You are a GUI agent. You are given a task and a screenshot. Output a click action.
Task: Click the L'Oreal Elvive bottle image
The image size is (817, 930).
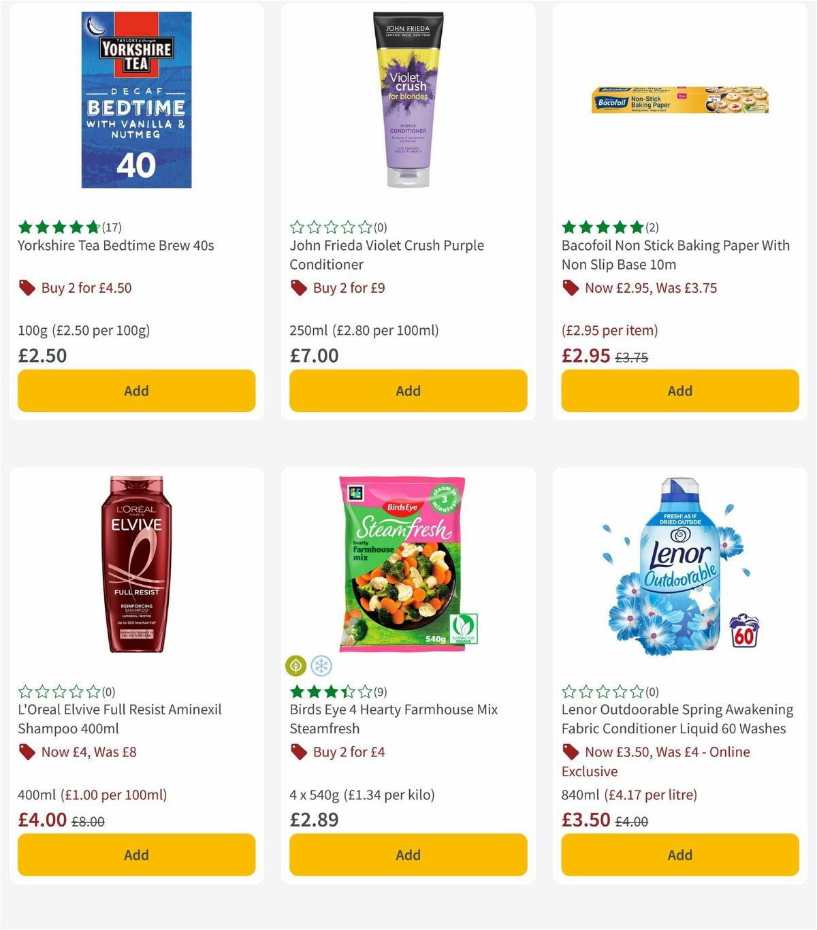pos(134,565)
